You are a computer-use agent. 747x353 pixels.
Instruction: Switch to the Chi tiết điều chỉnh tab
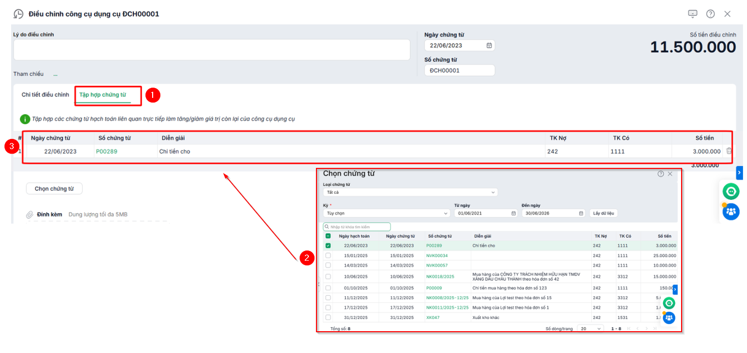45,95
